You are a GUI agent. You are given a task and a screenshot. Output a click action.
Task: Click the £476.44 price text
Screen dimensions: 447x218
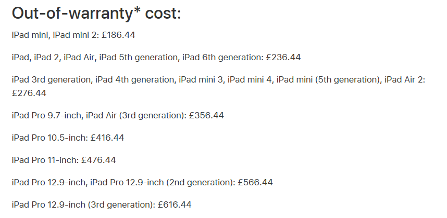(x=98, y=160)
